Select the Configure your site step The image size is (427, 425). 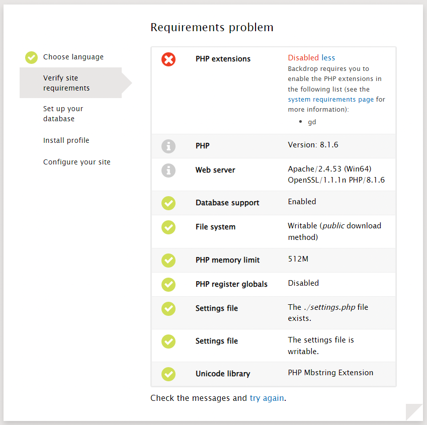coord(76,161)
